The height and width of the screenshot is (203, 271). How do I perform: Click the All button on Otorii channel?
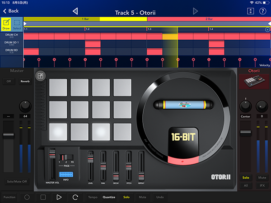[246, 185]
